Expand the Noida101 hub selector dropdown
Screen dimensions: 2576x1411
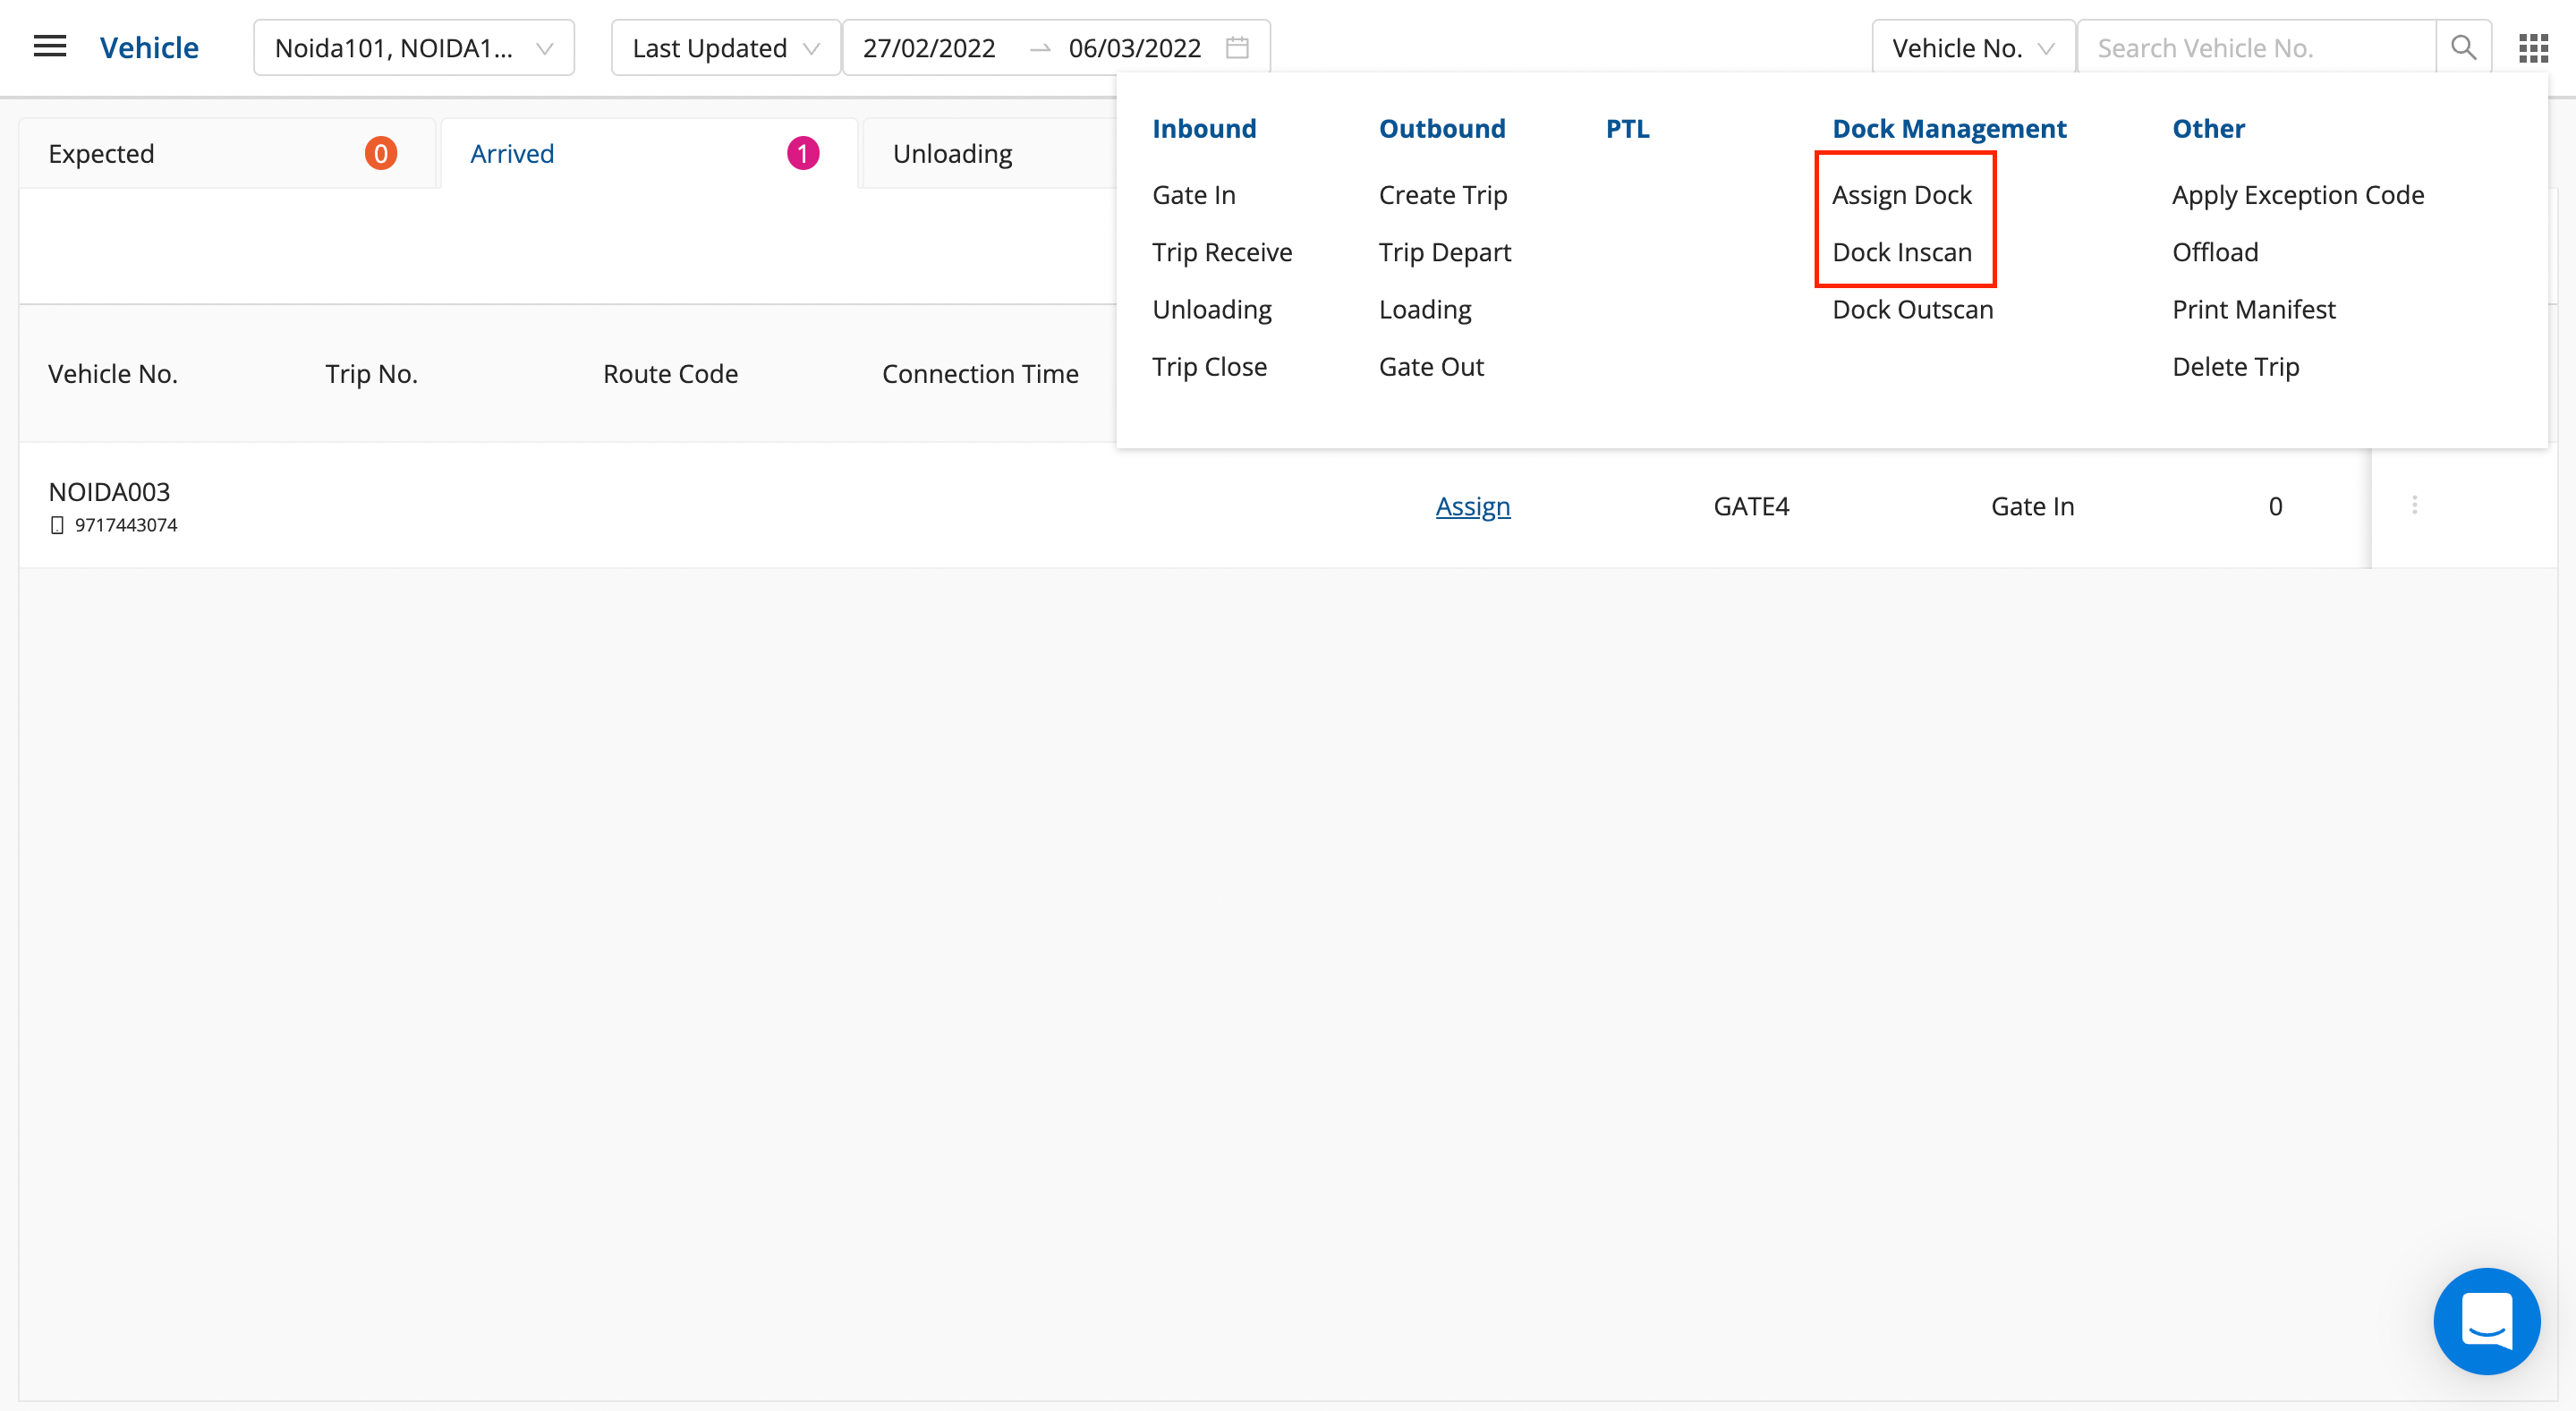point(413,47)
